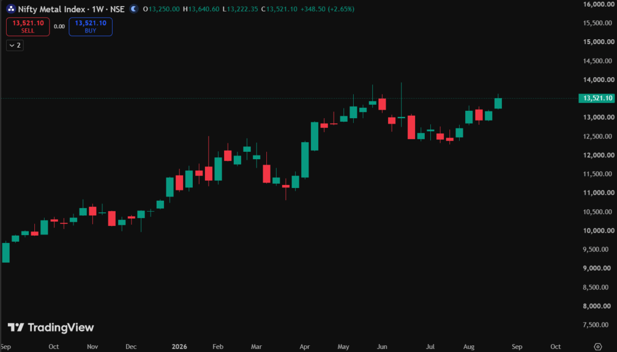Click the Feb label on time axis
617x352 pixels.
pyautogui.click(x=218, y=347)
